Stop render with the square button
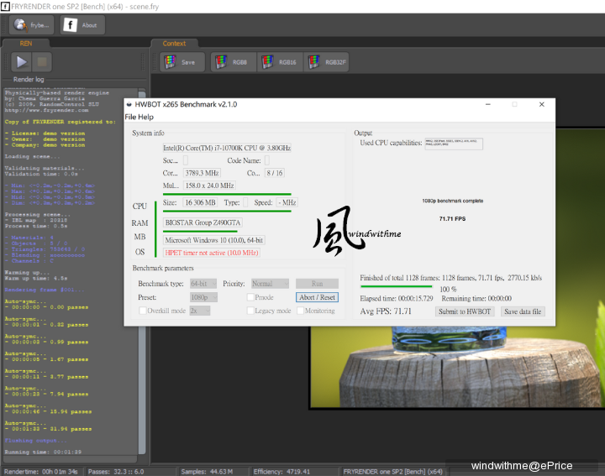The height and width of the screenshot is (476, 605). [42, 62]
